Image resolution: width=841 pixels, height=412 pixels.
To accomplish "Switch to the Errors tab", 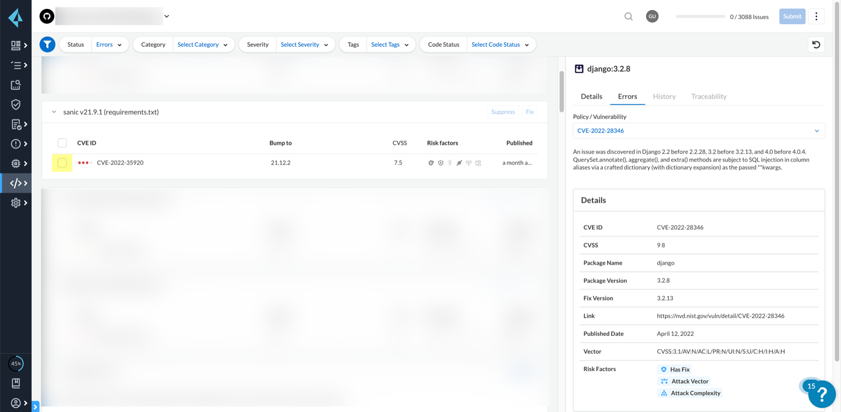I will point(628,97).
